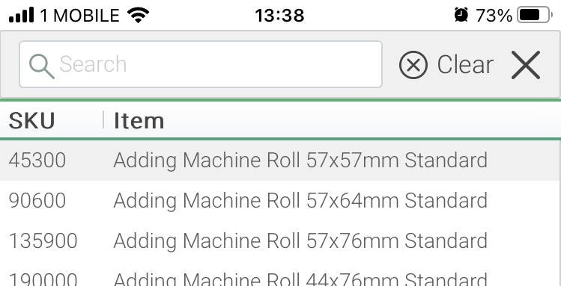This screenshot has width=561, height=286.
Task: Click Adding Machine Roll 57x57mm Standard
Action: click(x=300, y=161)
